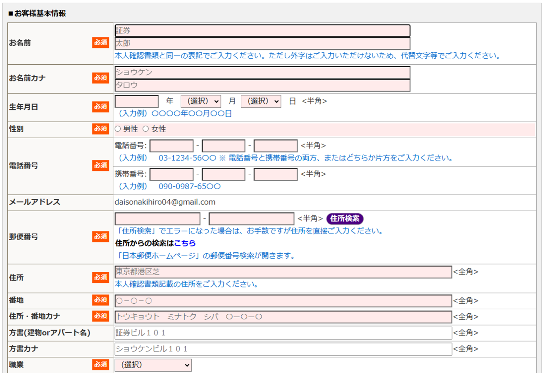The image size is (544, 373).
Task: Click the 住所検索 button
Action: click(x=345, y=218)
